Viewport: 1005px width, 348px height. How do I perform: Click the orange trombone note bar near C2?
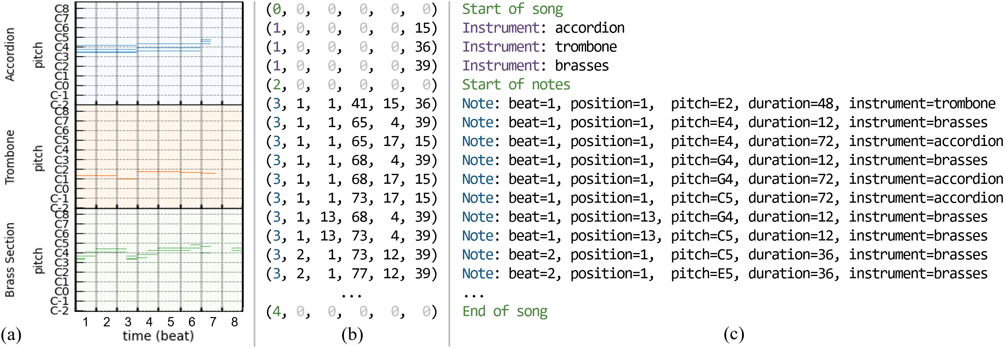pyautogui.click(x=176, y=172)
